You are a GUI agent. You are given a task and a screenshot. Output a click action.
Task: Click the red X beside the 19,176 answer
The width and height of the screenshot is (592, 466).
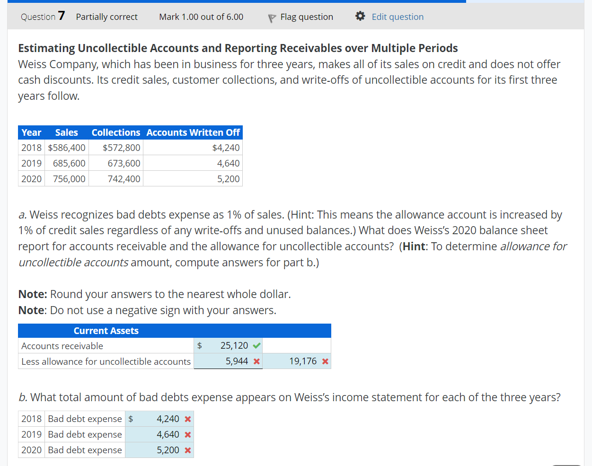click(x=326, y=360)
